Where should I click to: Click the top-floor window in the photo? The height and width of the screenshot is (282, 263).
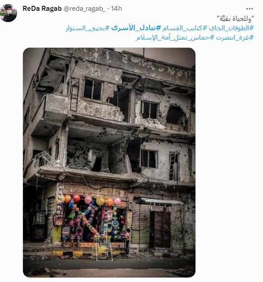click(93, 89)
